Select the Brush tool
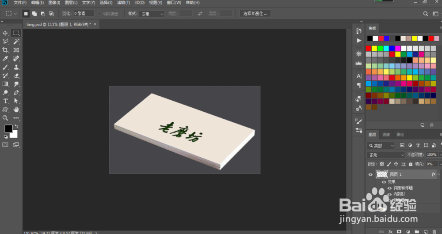The width and height of the screenshot is (442, 234). (5, 67)
